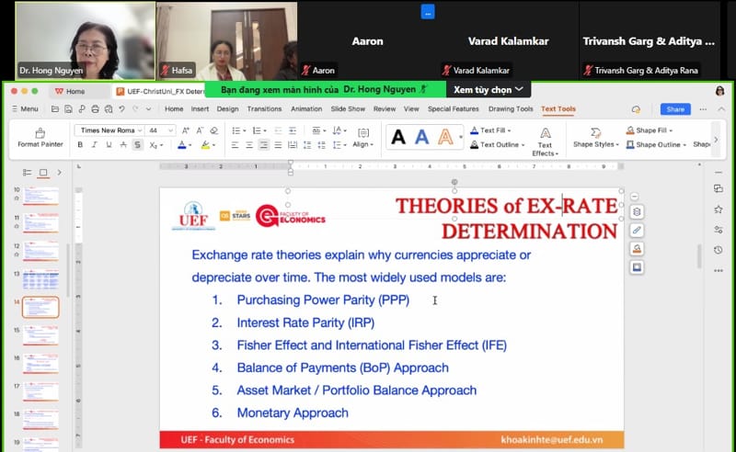The height and width of the screenshot is (452, 736).
Task: Click the Format Painter tool
Action: (40, 138)
